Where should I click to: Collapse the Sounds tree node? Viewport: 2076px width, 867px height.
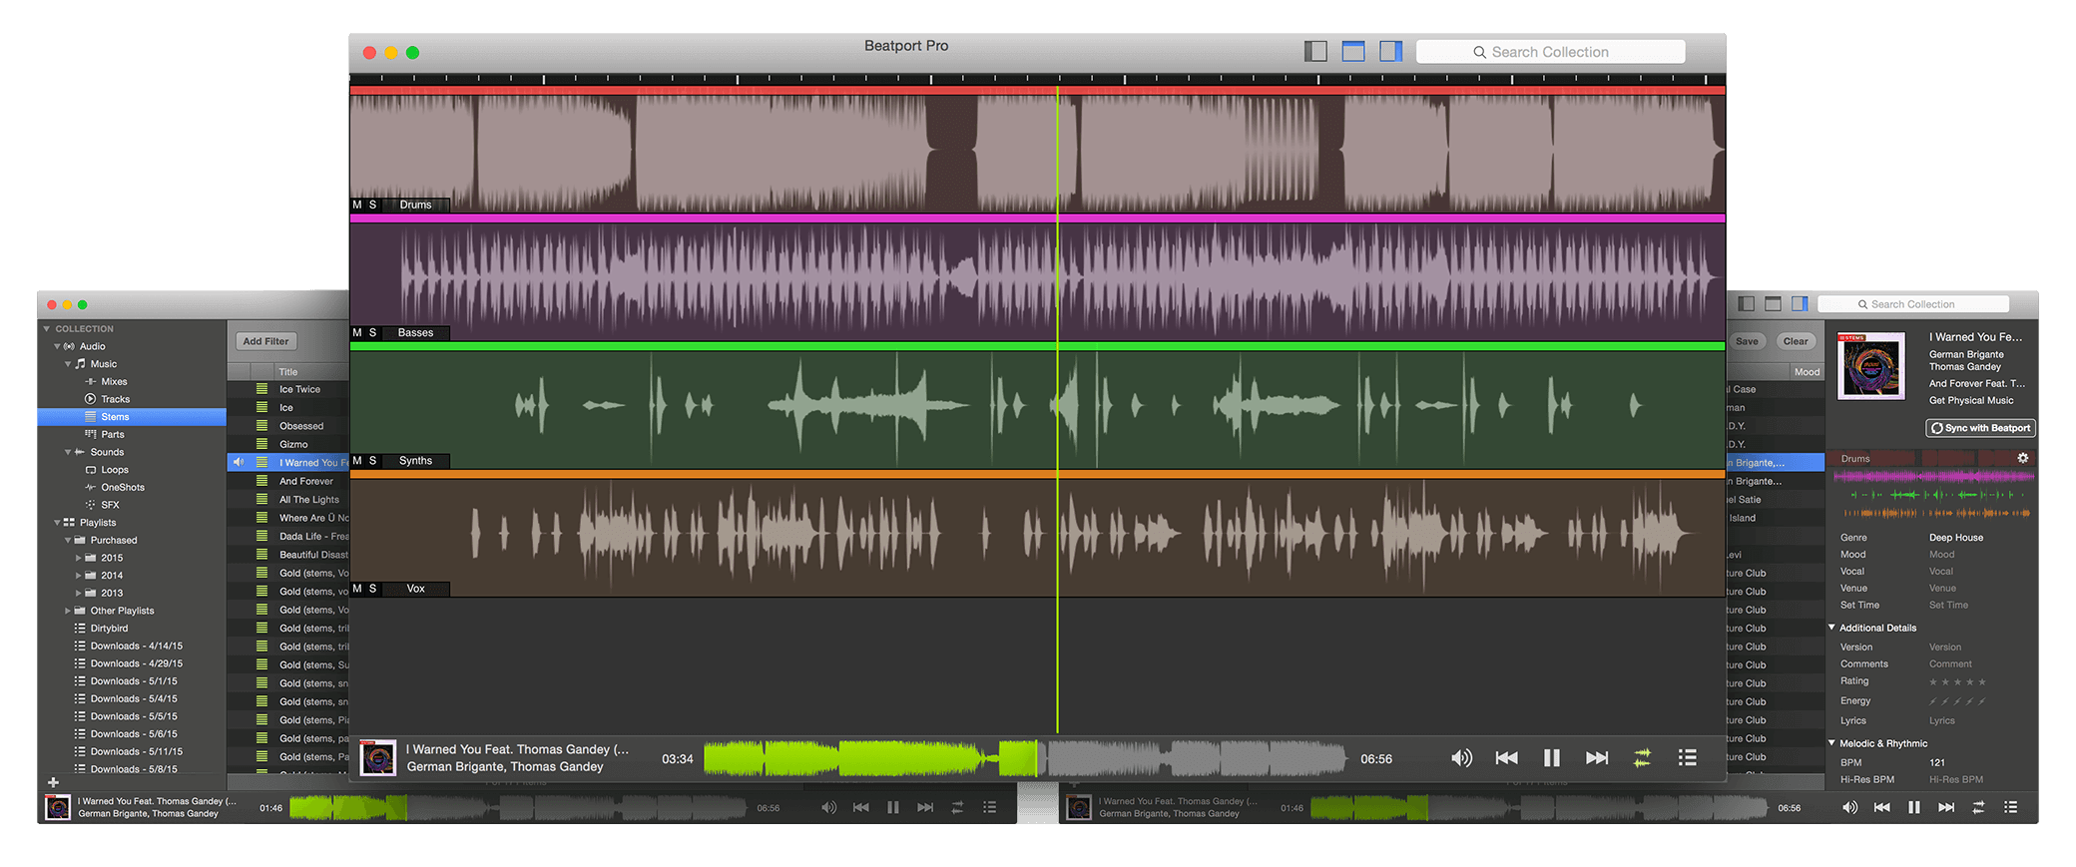68,452
